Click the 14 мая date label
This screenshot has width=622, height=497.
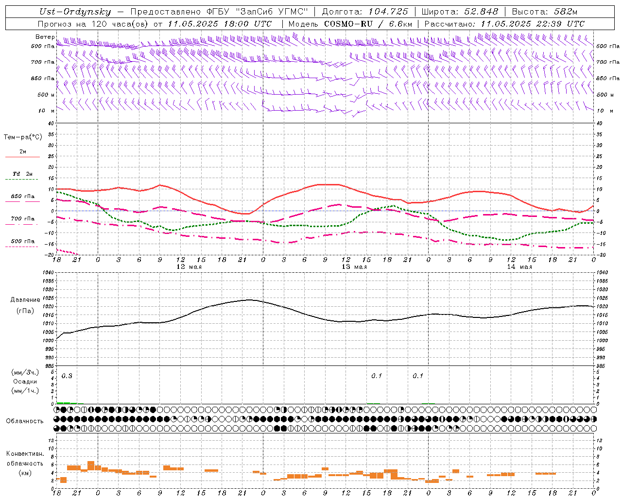[519, 267]
